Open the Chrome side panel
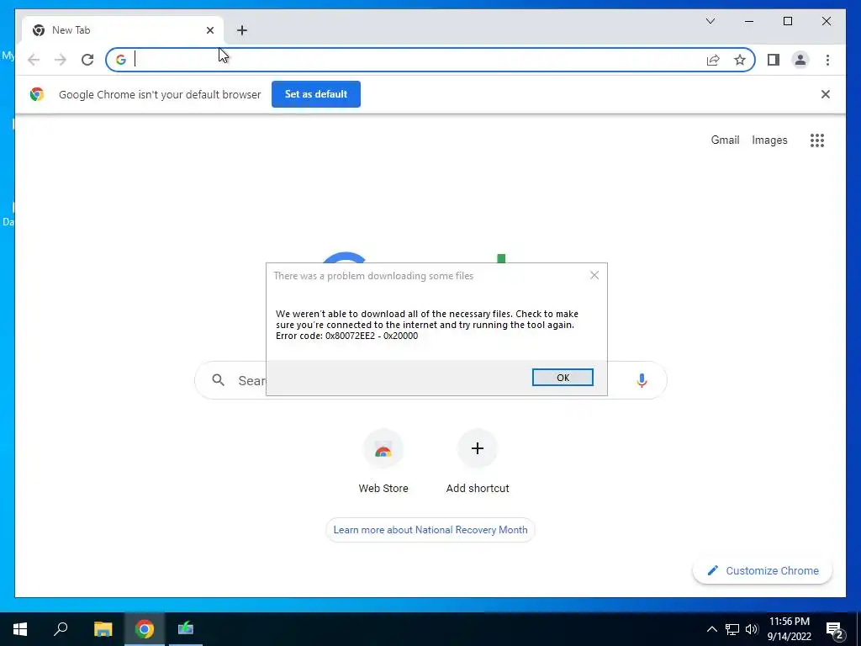This screenshot has height=646, width=861. coord(774,60)
